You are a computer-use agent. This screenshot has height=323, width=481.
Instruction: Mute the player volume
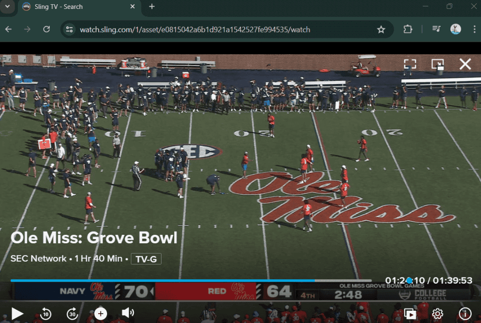[128, 313]
